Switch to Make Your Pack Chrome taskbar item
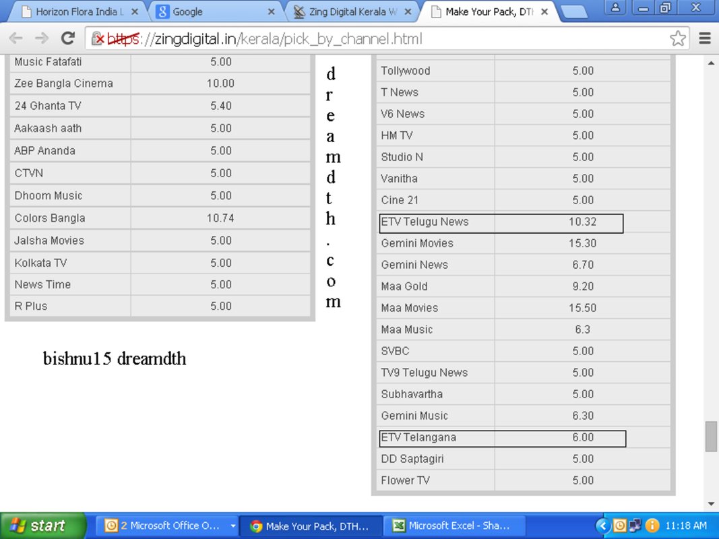The height and width of the screenshot is (539, 719). pos(311,526)
